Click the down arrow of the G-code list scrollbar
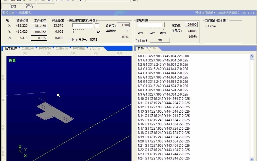This screenshot has height=161, width=257. point(252,159)
